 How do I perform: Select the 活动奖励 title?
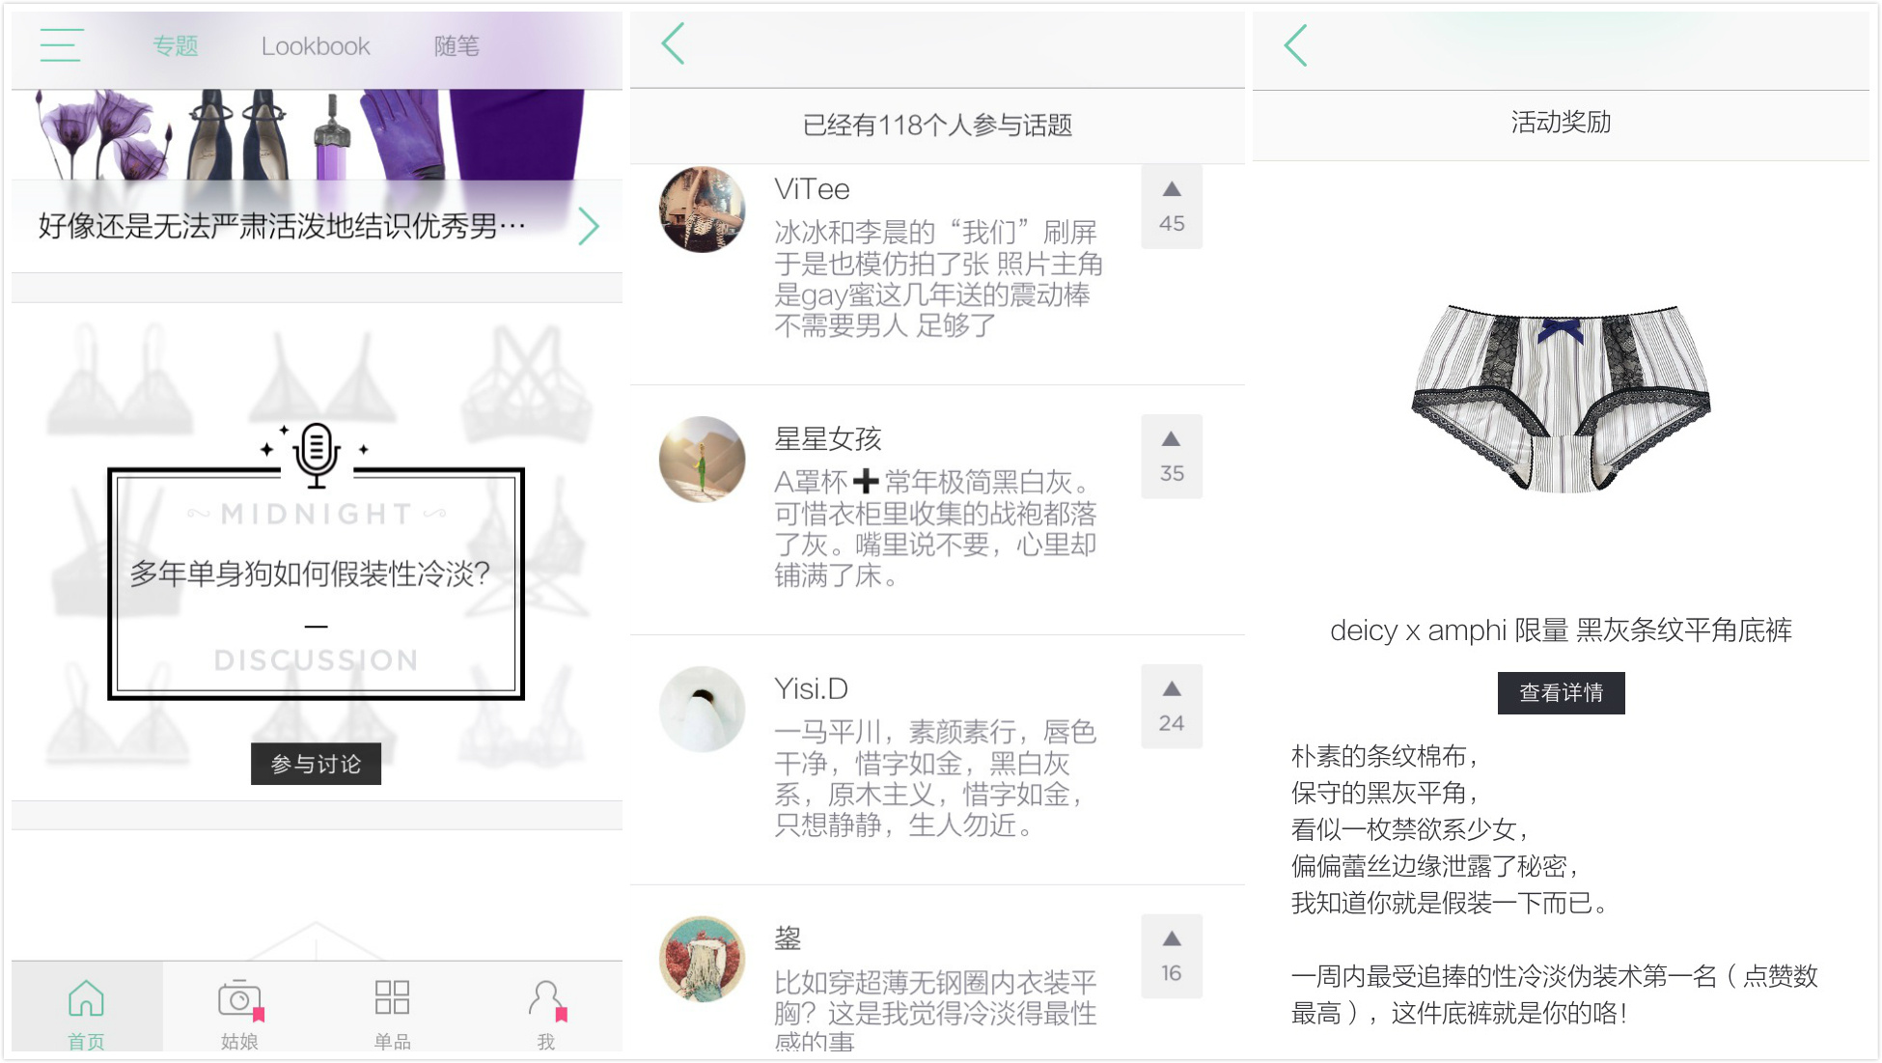pyautogui.click(x=1561, y=123)
